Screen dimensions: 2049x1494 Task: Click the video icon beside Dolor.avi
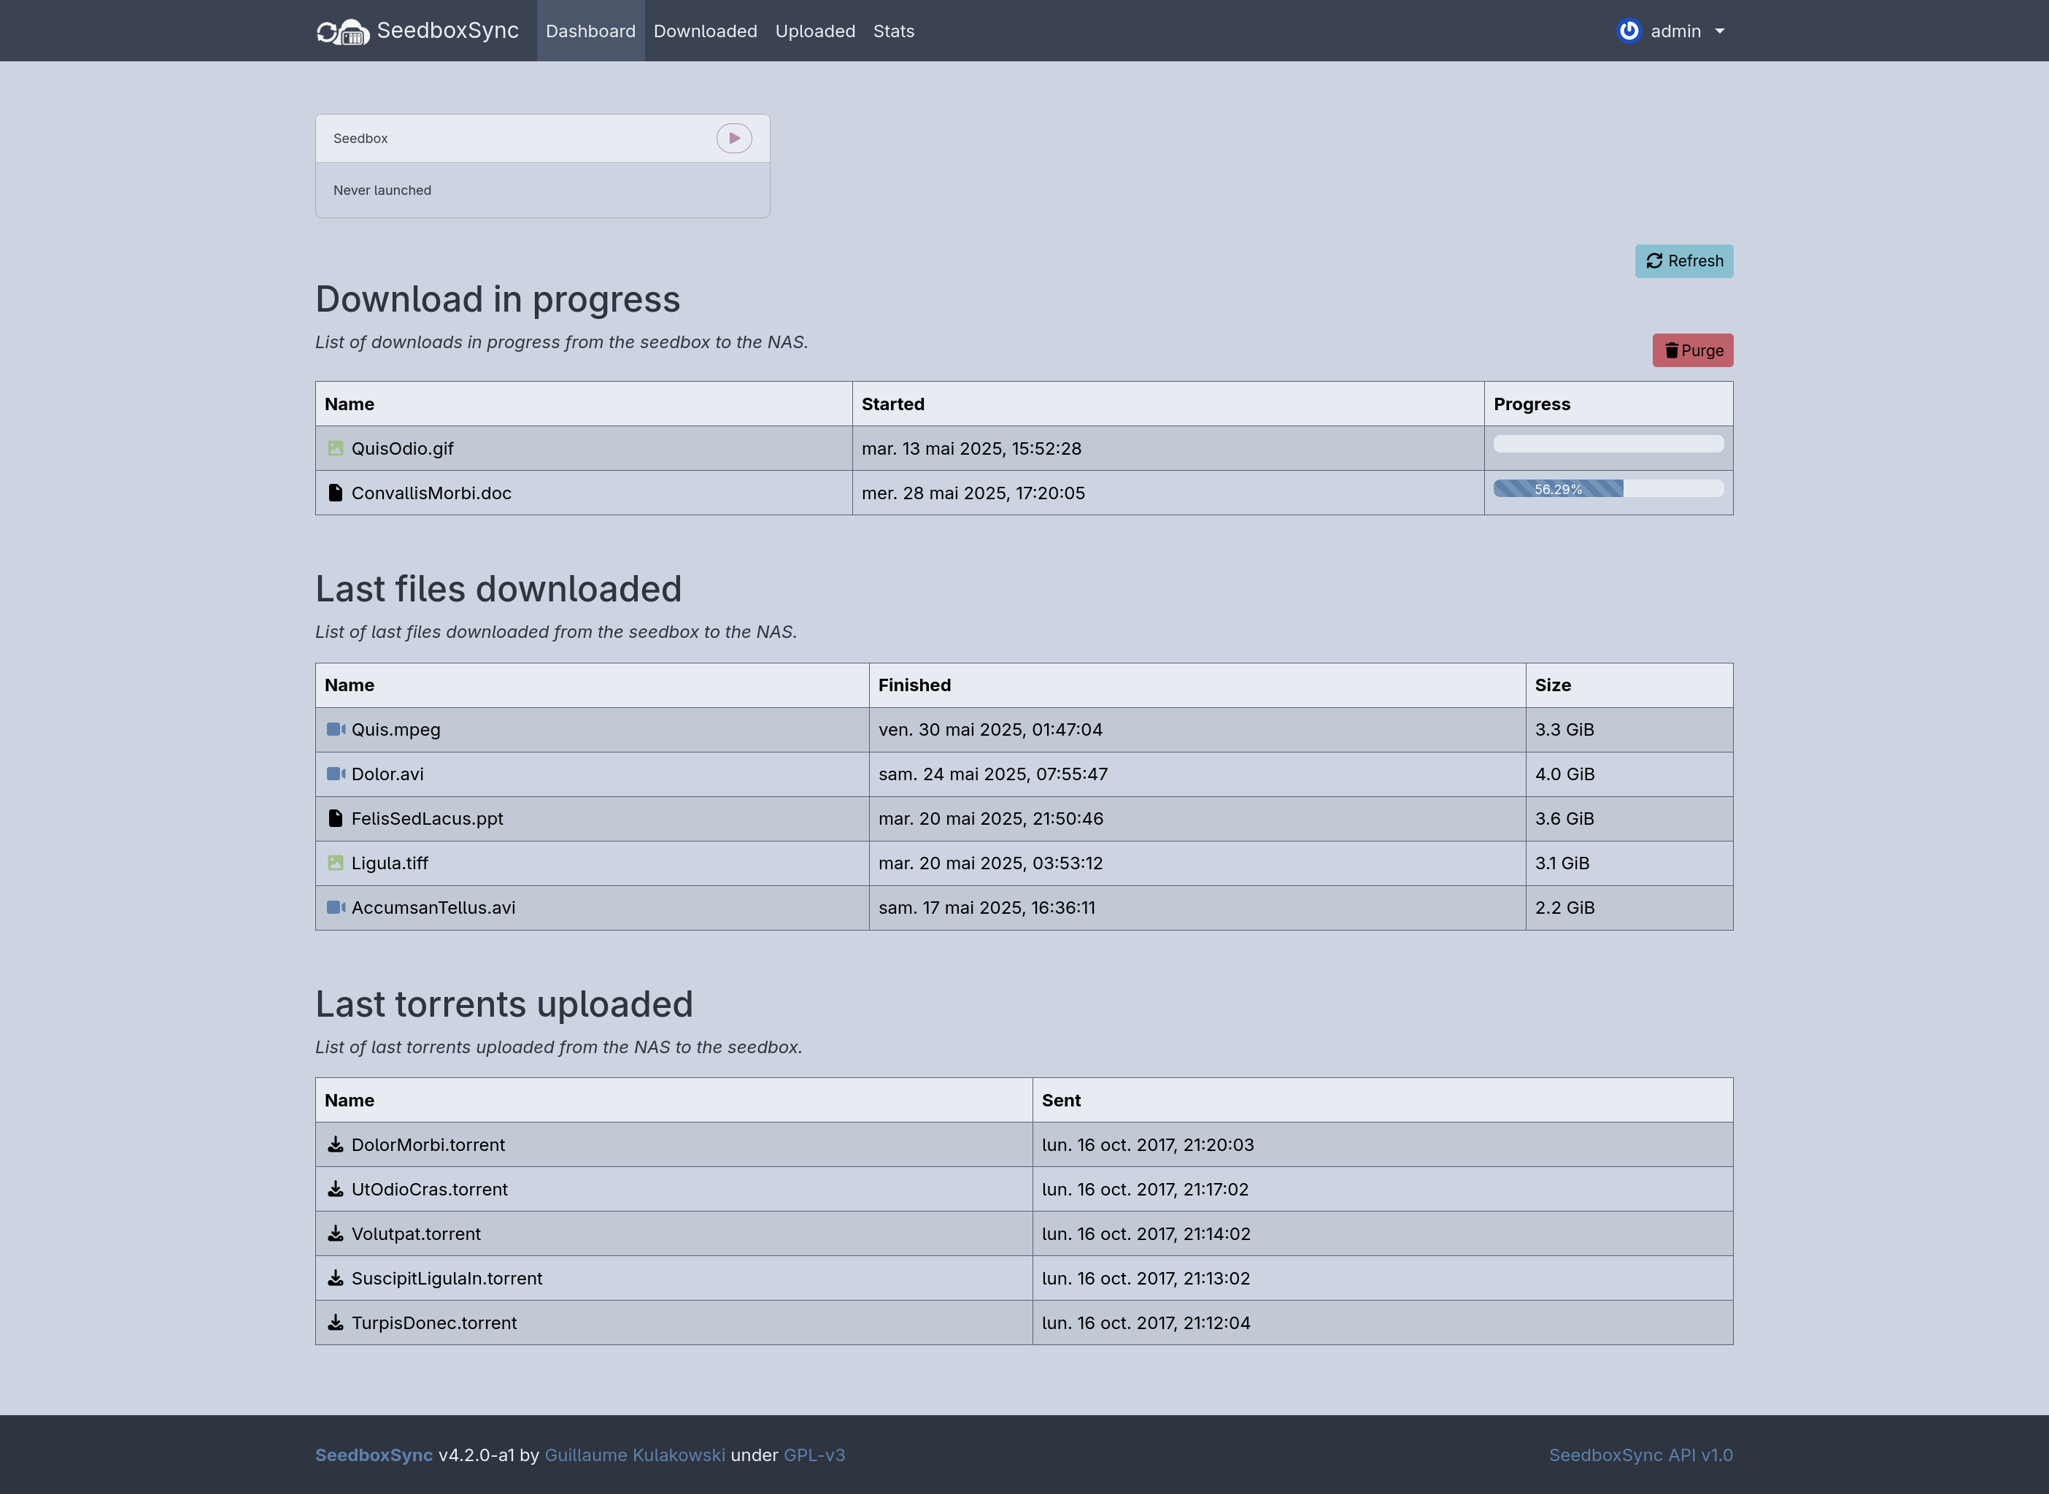coord(336,774)
